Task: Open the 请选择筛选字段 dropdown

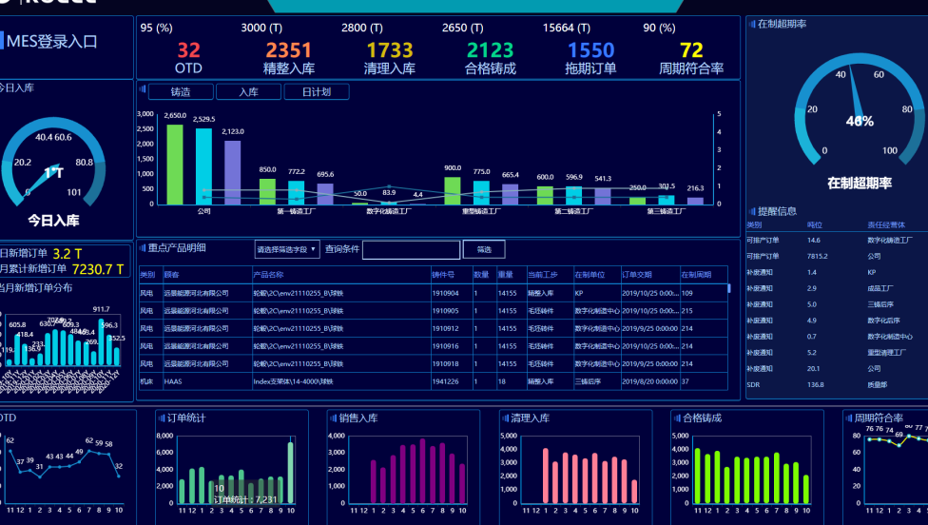Action: pos(287,249)
